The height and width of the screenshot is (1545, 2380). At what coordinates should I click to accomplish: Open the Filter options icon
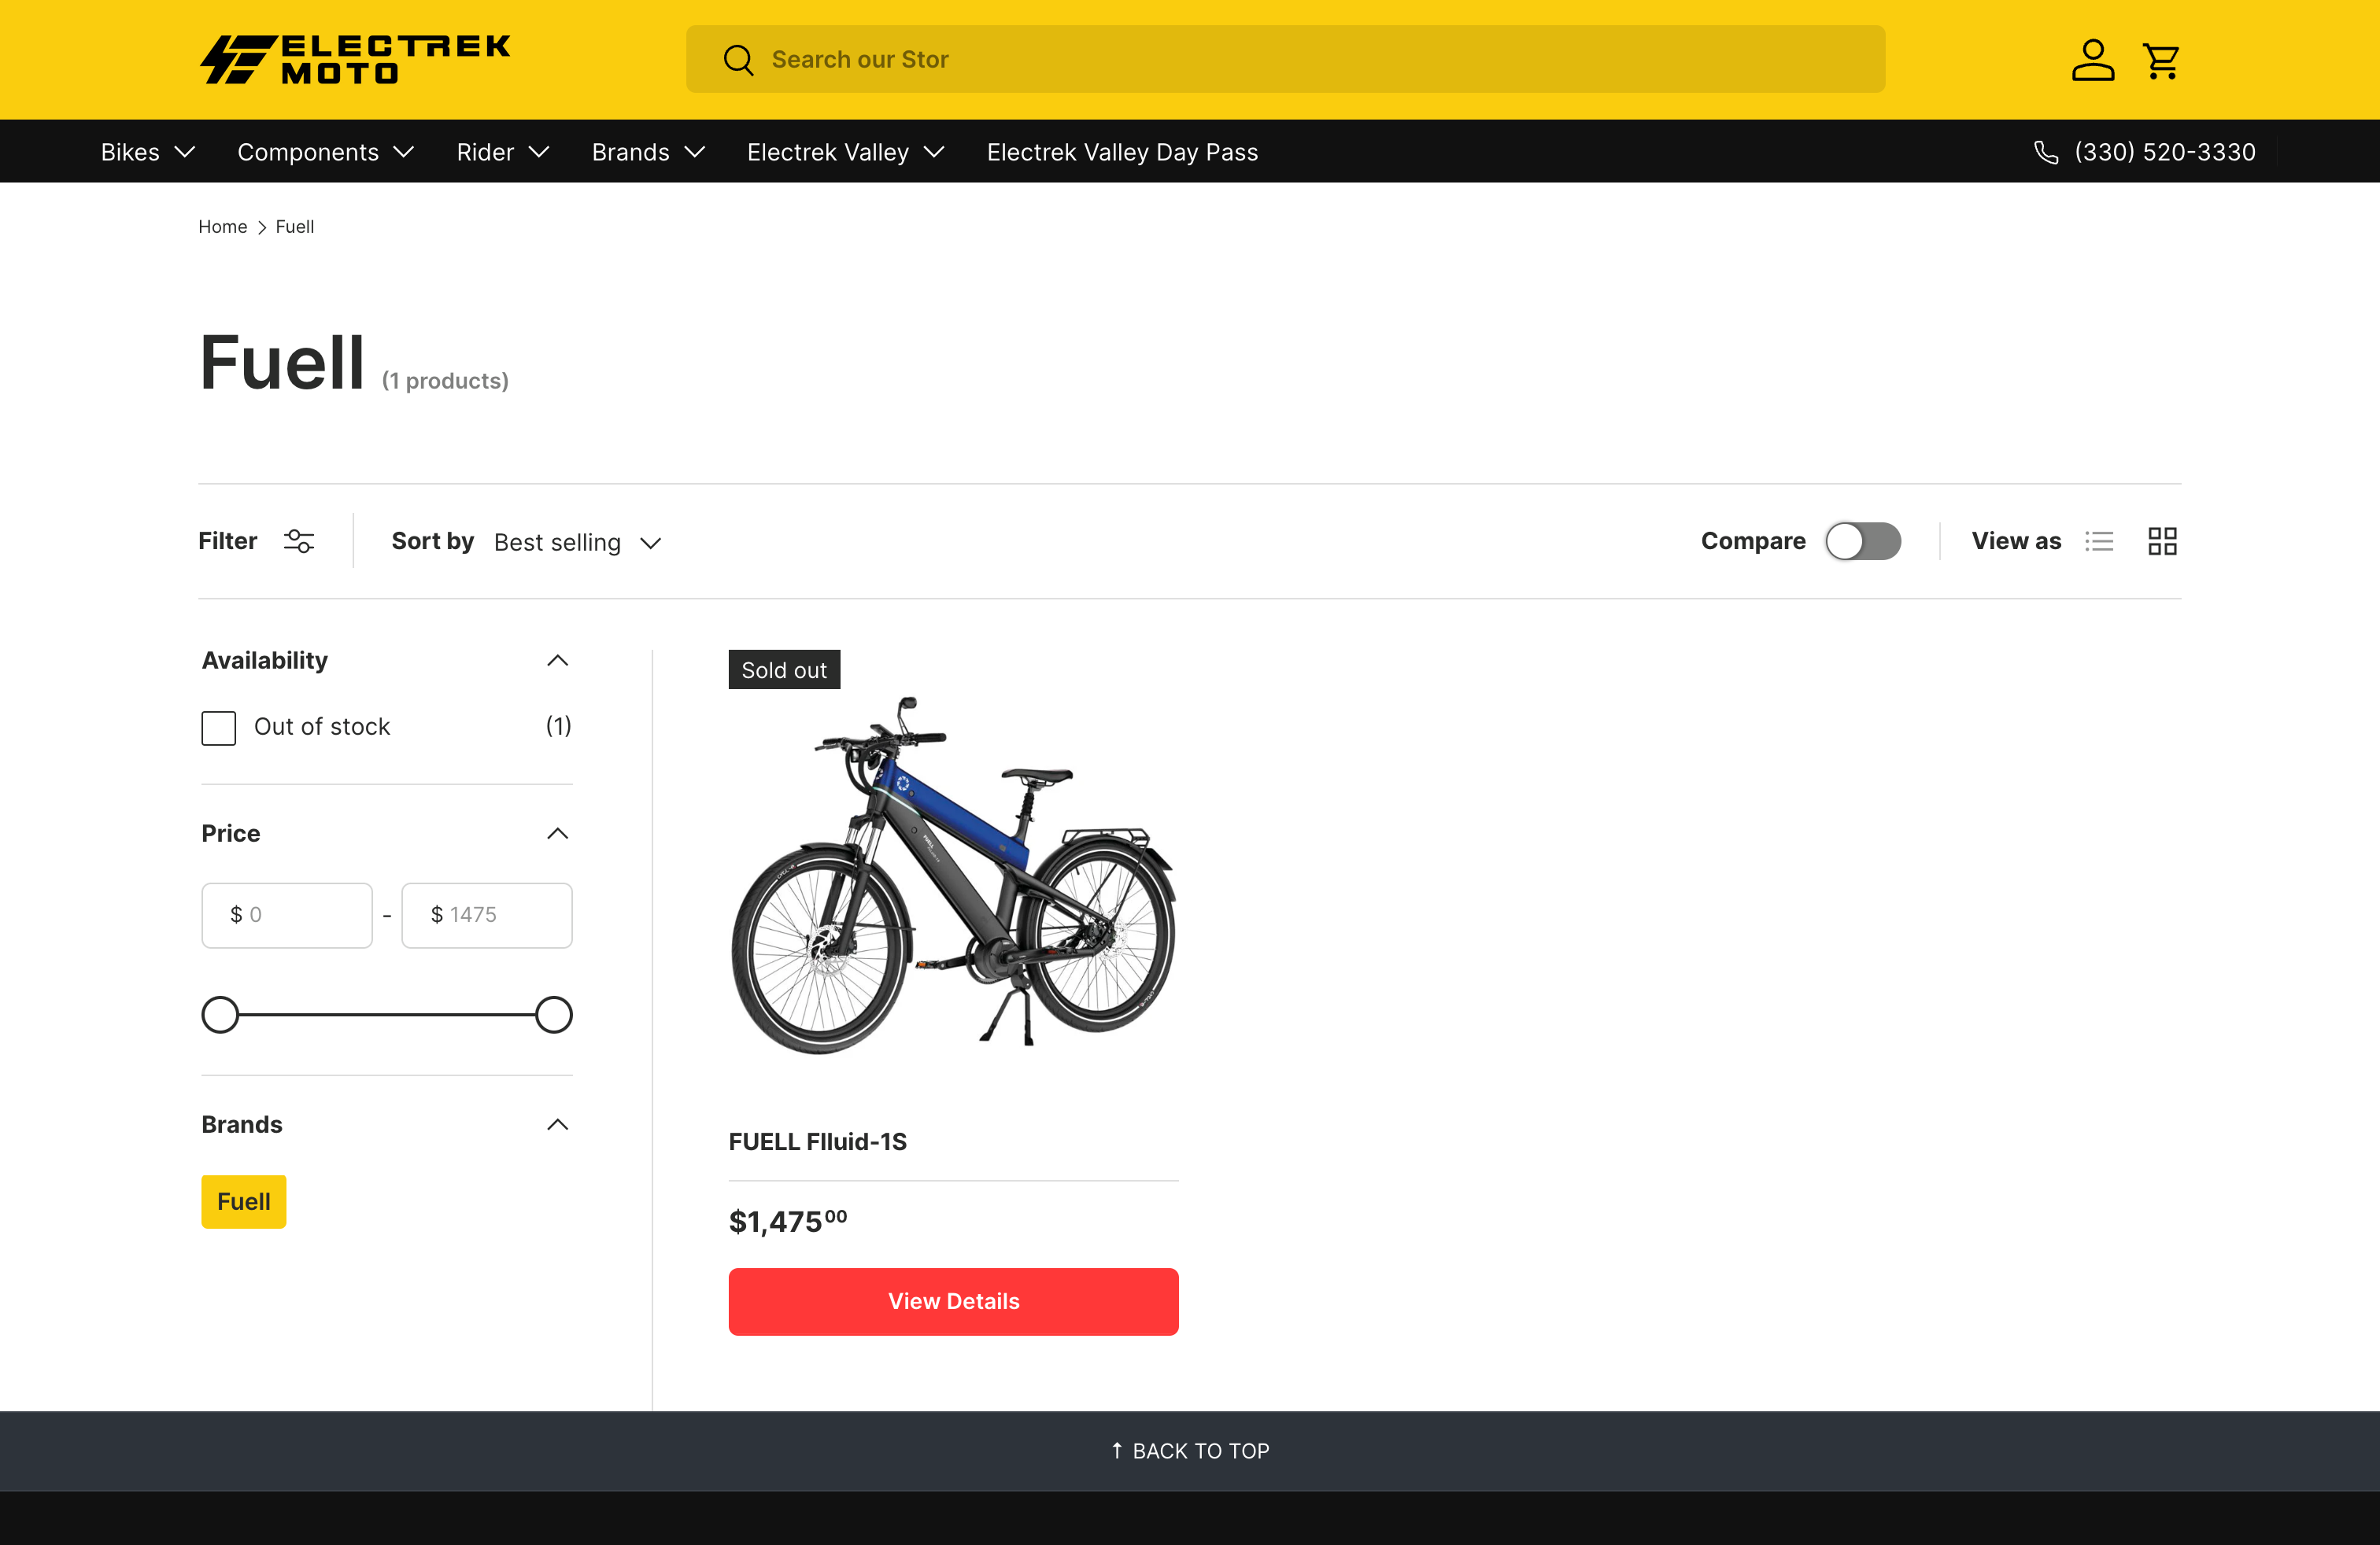tap(299, 540)
